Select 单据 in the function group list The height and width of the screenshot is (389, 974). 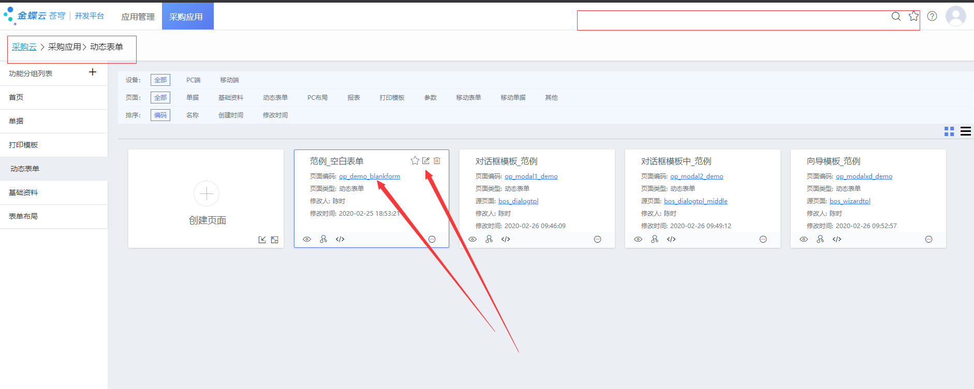tap(54, 121)
